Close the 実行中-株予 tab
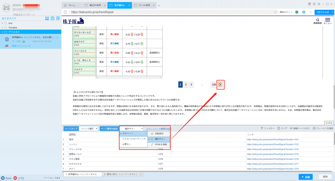 [x=104, y=5]
